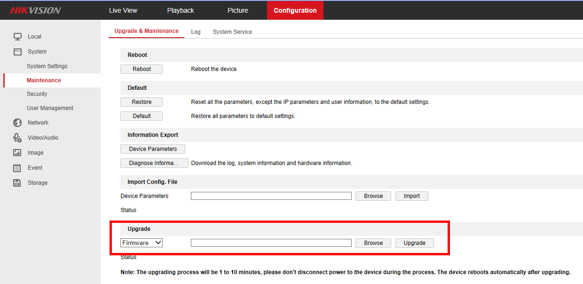The width and height of the screenshot is (583, 284).
Task: Go to the Picture tab
Action: click(238, 10)
